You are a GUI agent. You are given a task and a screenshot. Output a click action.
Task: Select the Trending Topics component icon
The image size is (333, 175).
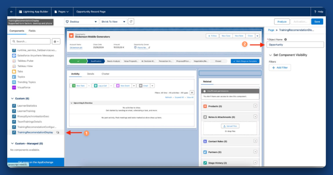[14, 82]
